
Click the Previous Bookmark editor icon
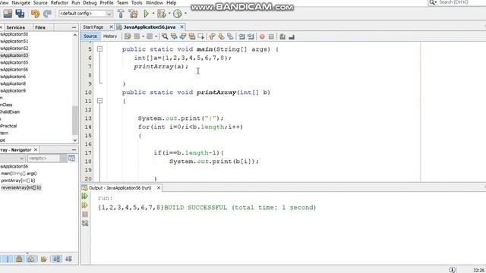click(212, 36)
